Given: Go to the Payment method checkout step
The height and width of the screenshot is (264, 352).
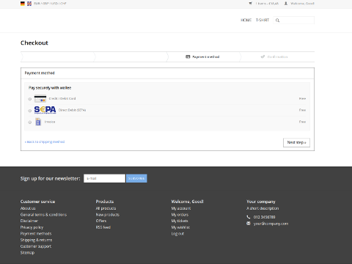Looking at the screenshot, I should pos(203,56).
